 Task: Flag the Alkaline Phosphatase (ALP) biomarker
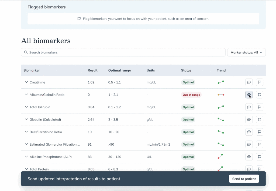click(x=260, y=157)
